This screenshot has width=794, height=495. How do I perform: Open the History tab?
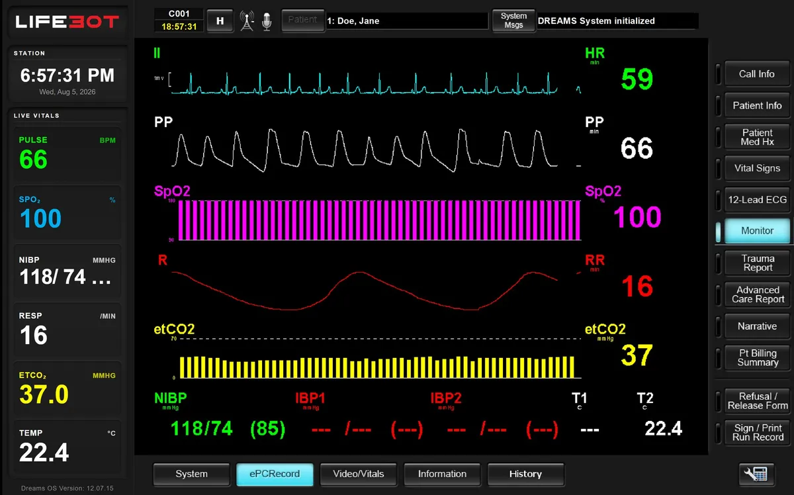click(525, 474)
